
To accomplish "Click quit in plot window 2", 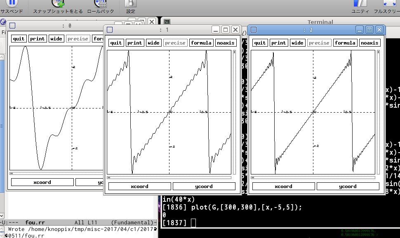I will [260, 43].
